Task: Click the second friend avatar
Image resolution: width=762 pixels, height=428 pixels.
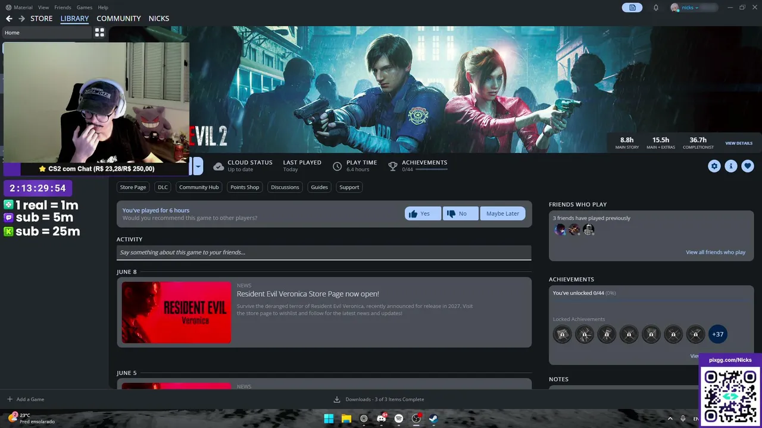Action: (574, 230)
